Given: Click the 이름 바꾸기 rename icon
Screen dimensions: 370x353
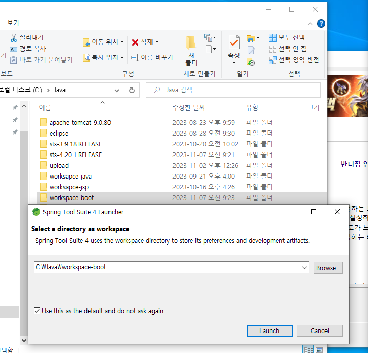Looking at the screenshot, I should click(135, 58).
